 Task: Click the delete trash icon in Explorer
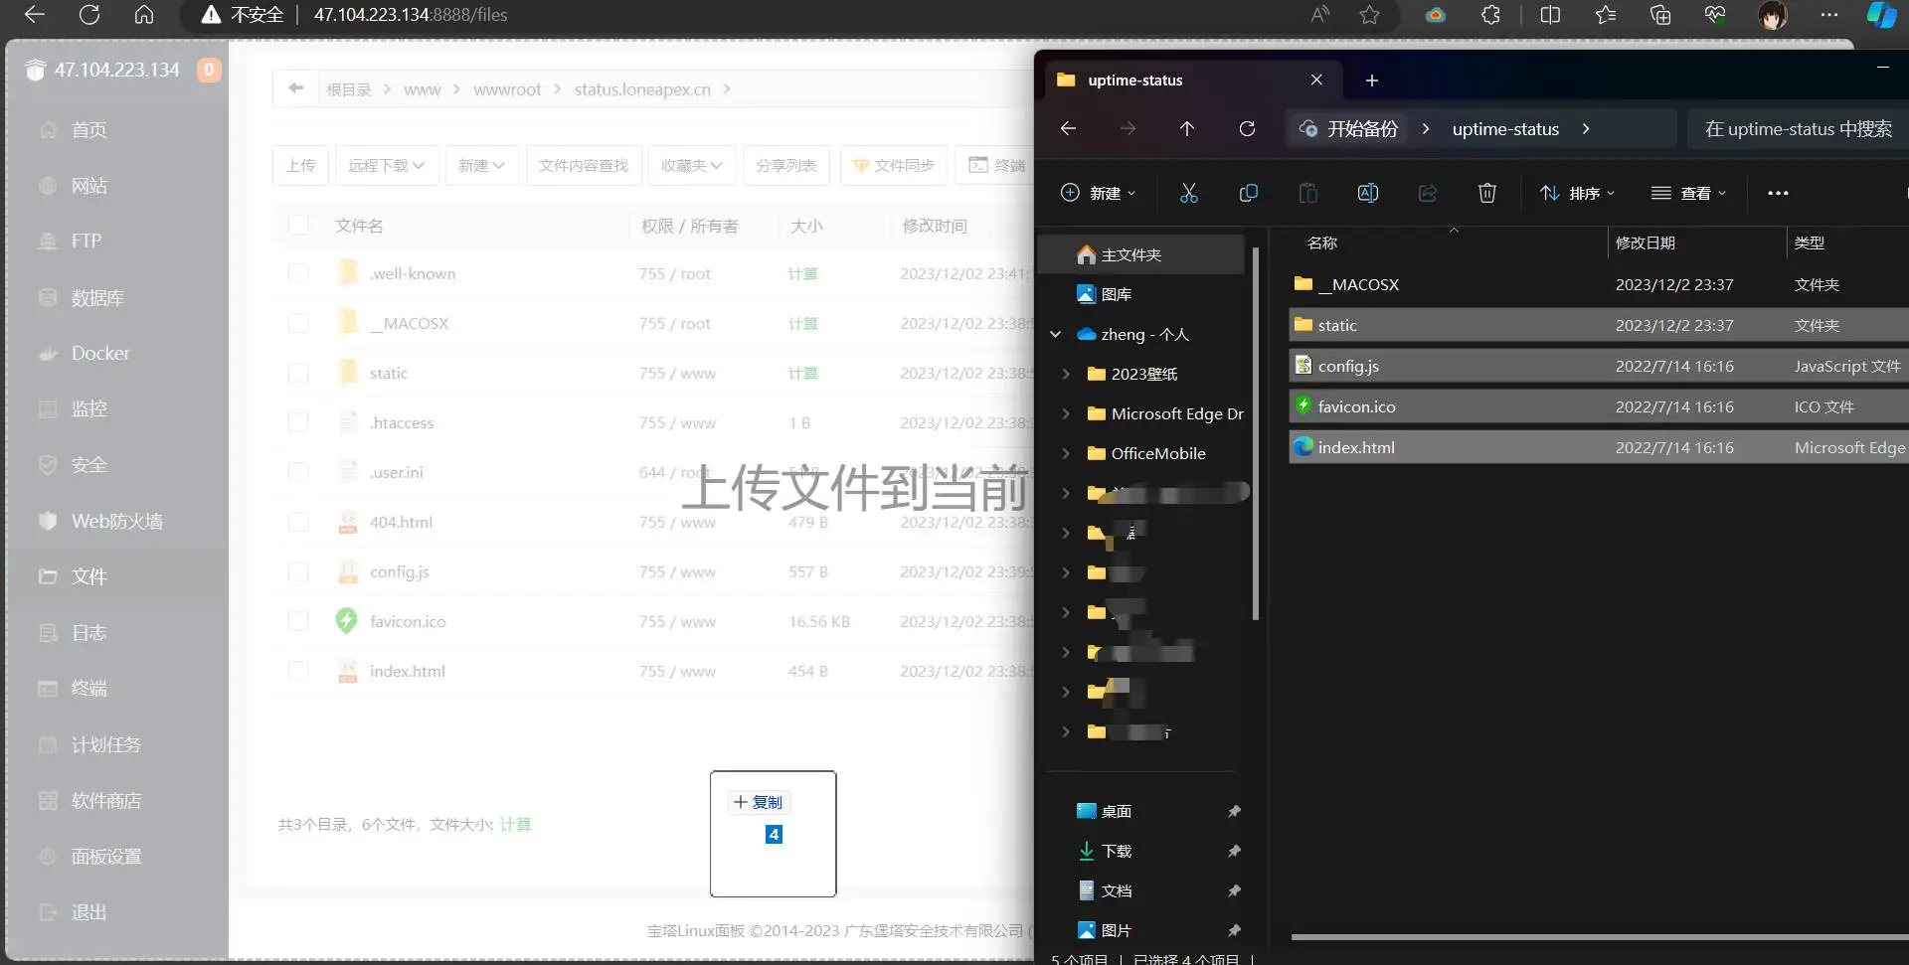click(1486, 193)
